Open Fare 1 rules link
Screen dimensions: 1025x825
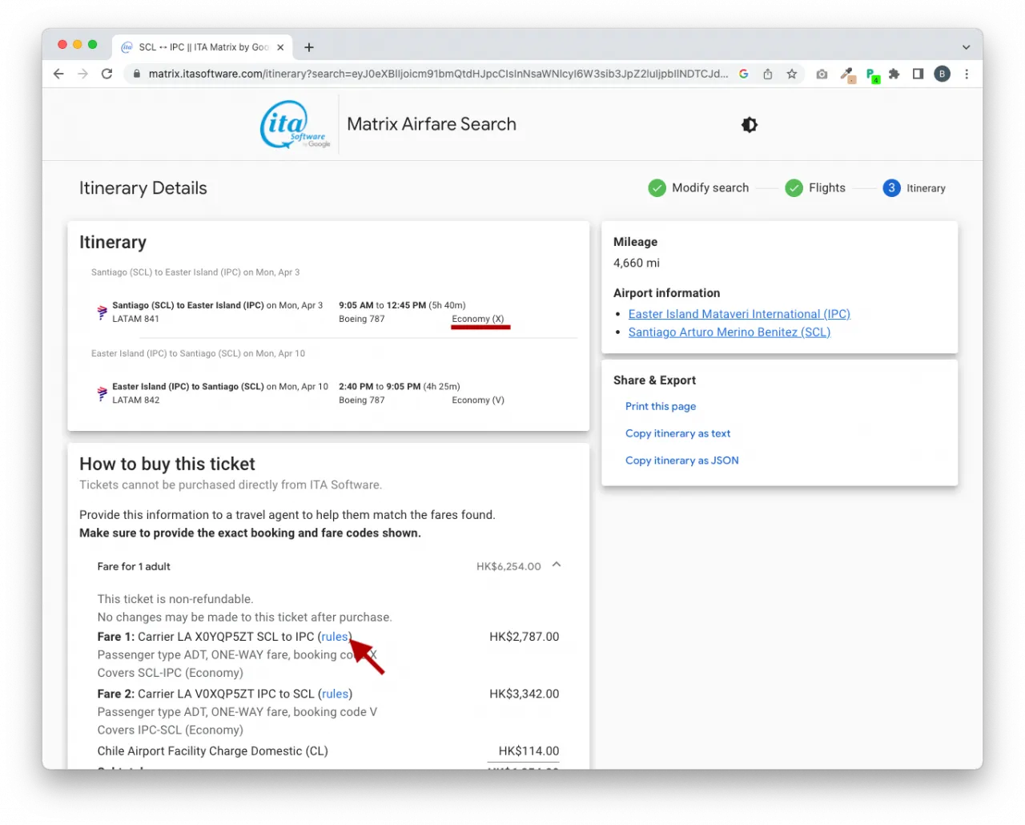tap(335, 637)
